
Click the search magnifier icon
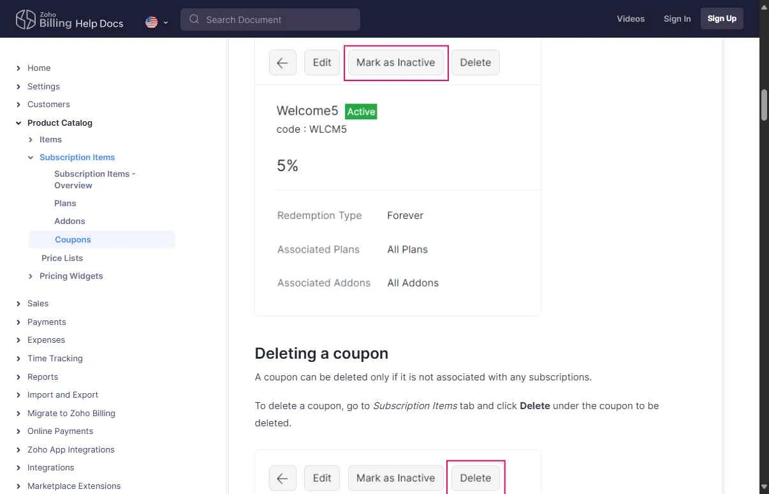[194, 19]
